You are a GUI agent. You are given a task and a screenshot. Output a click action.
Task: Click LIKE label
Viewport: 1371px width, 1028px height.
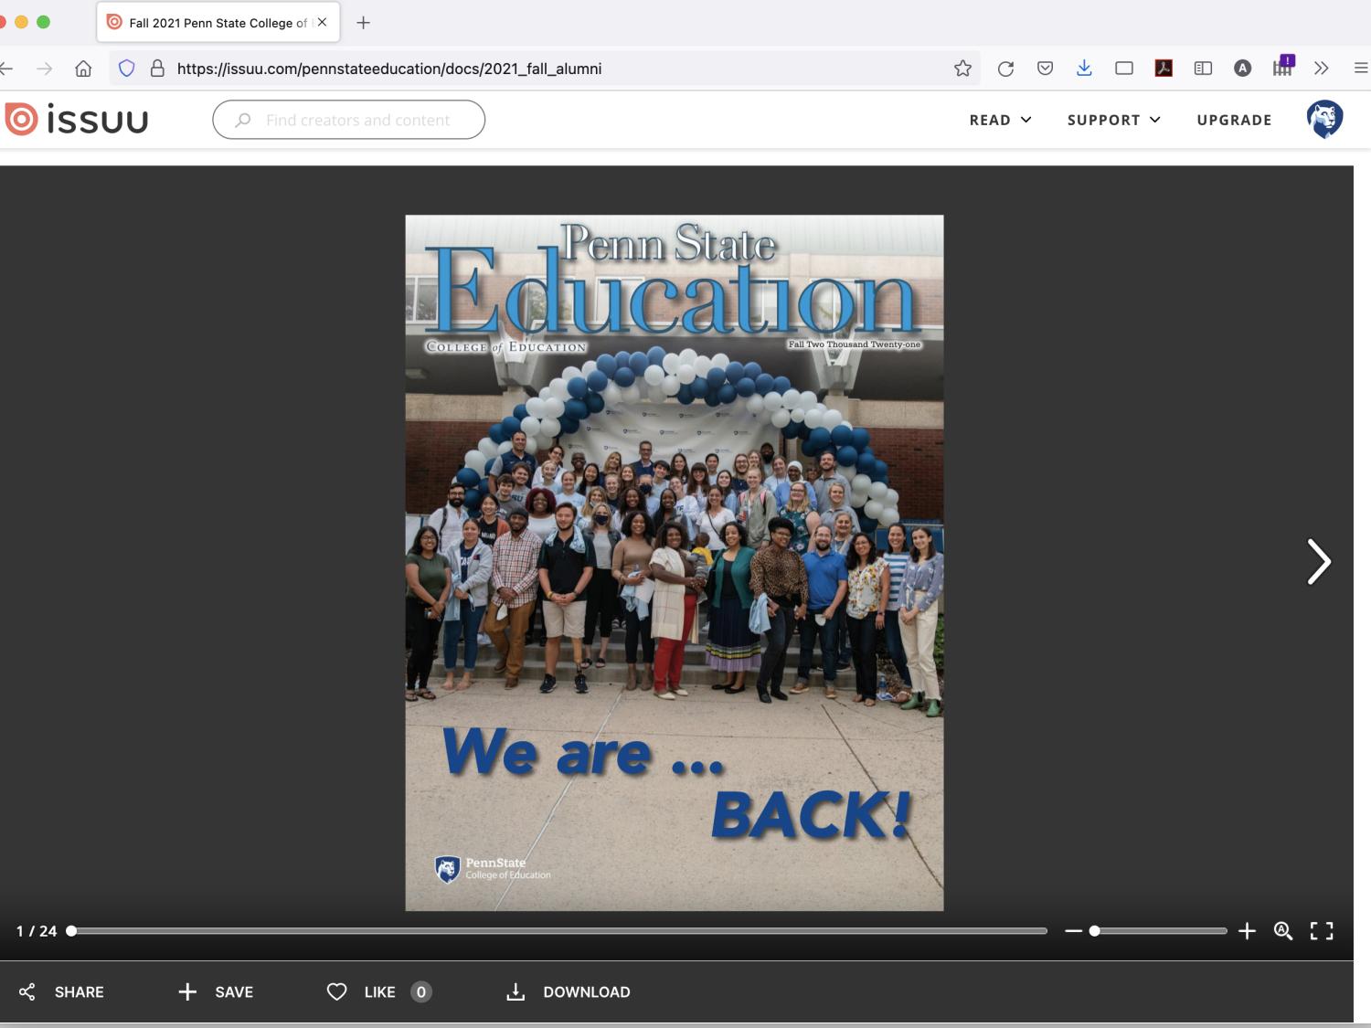(x=380, y=992)
